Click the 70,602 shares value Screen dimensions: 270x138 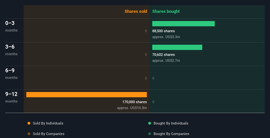click(163, 55)
